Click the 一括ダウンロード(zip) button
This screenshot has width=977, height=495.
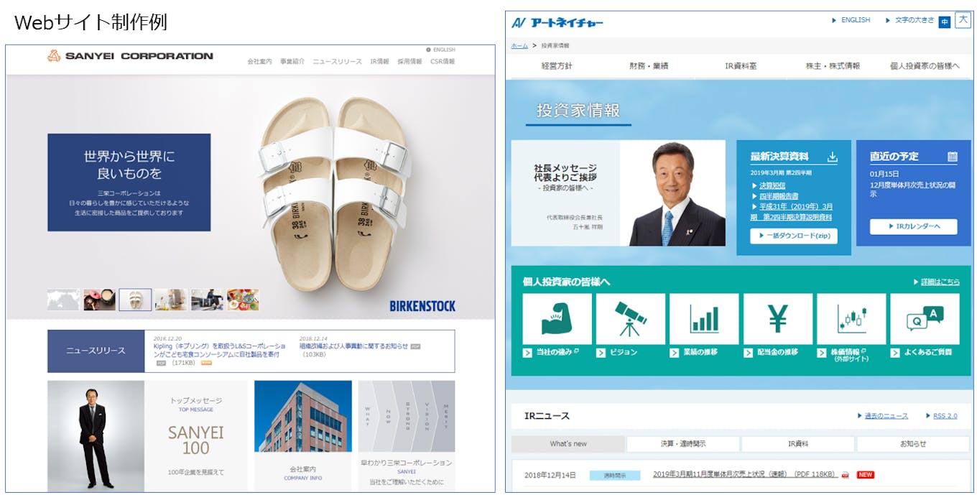point(793,236)
